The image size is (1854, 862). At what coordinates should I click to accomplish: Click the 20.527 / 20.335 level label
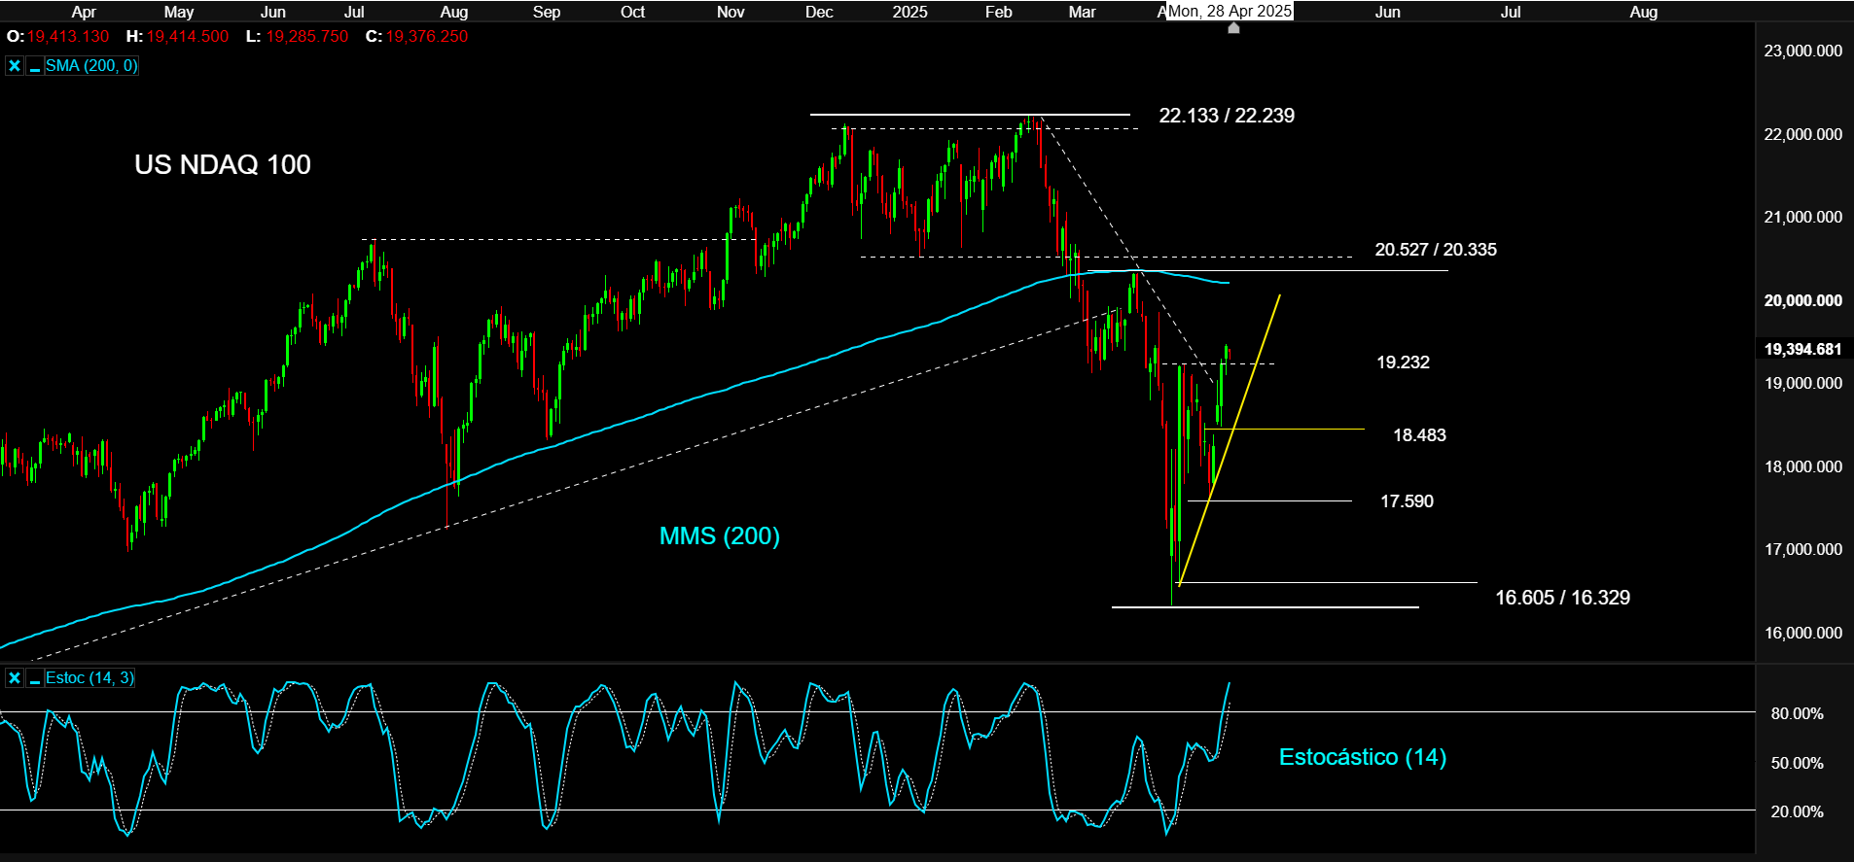[x=1436, y=250]
